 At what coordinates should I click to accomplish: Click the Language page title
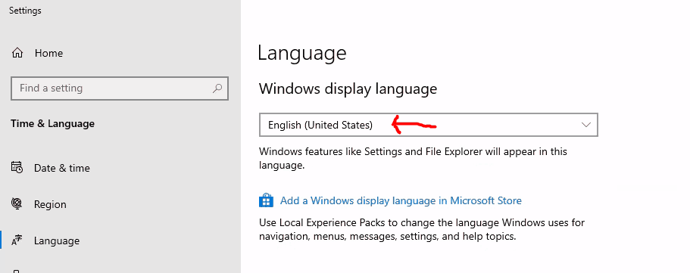click(302, 54)
